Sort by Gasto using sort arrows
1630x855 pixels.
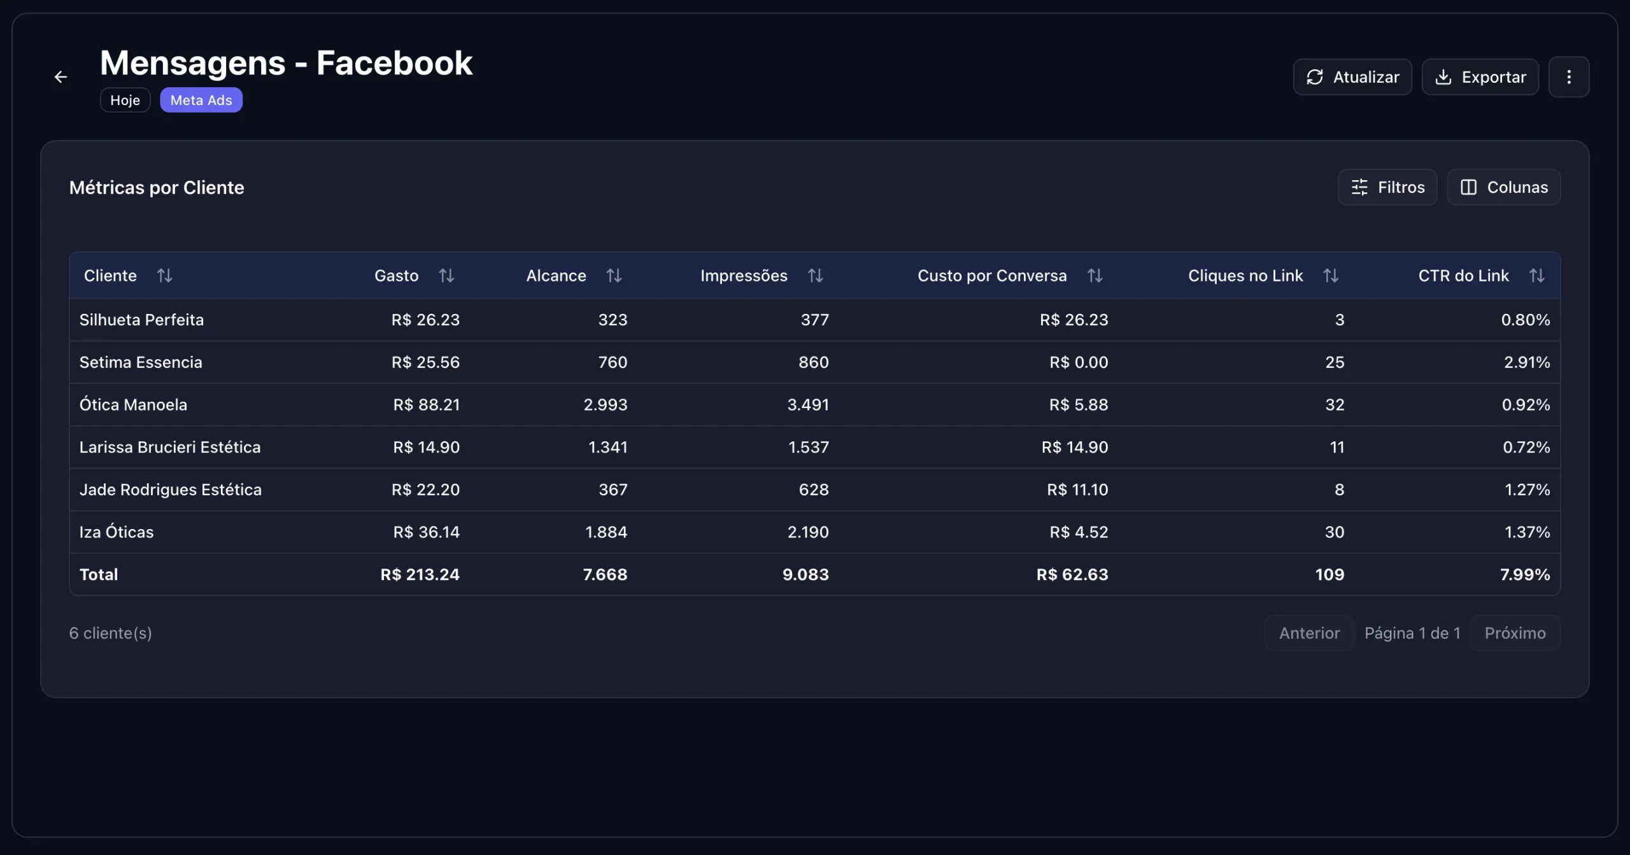pos(446,276)
